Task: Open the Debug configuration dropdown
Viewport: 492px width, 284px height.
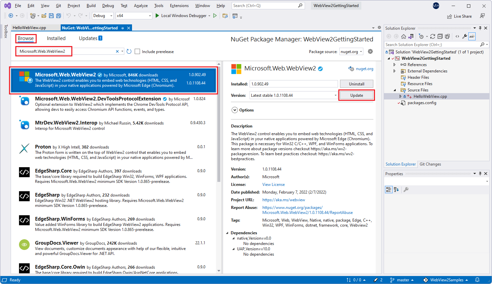Action: coord(102,15)
